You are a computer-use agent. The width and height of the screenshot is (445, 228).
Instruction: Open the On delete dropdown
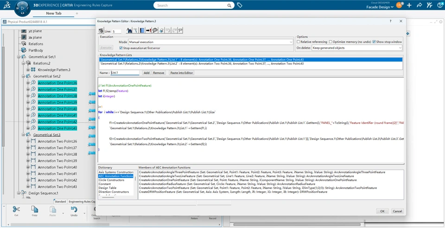(x=357, y=48)
